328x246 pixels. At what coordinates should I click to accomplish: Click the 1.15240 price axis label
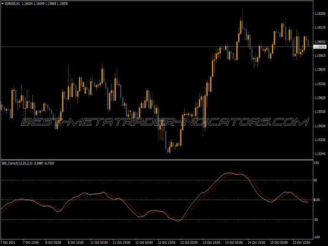(x=320, y=154)
